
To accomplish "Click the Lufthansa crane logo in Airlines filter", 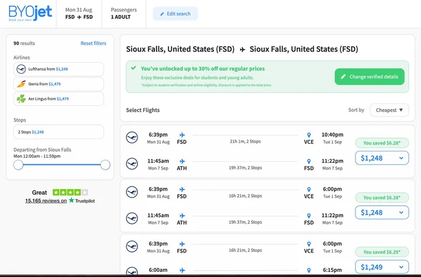I will [x=21, y=69].
